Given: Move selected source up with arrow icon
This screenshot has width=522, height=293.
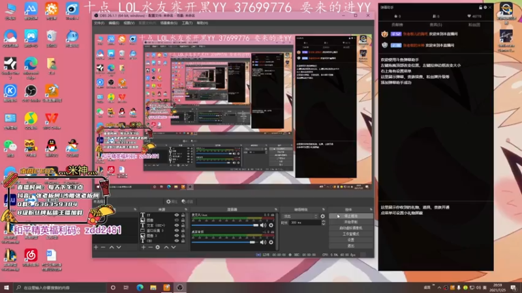Looking at the screenshot, I should point(166,247).
